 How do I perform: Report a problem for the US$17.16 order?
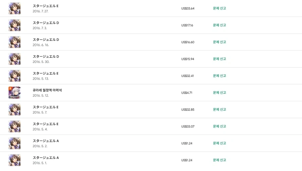tap(219, 25)
